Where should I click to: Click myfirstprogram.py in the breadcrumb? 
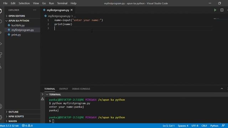pos(59,16)
